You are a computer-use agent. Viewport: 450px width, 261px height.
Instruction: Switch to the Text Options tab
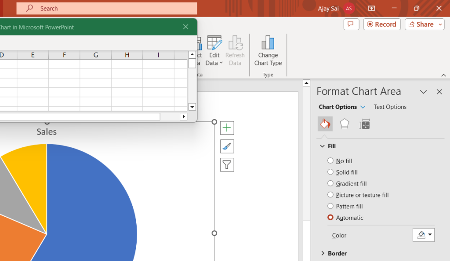point(390,107)
